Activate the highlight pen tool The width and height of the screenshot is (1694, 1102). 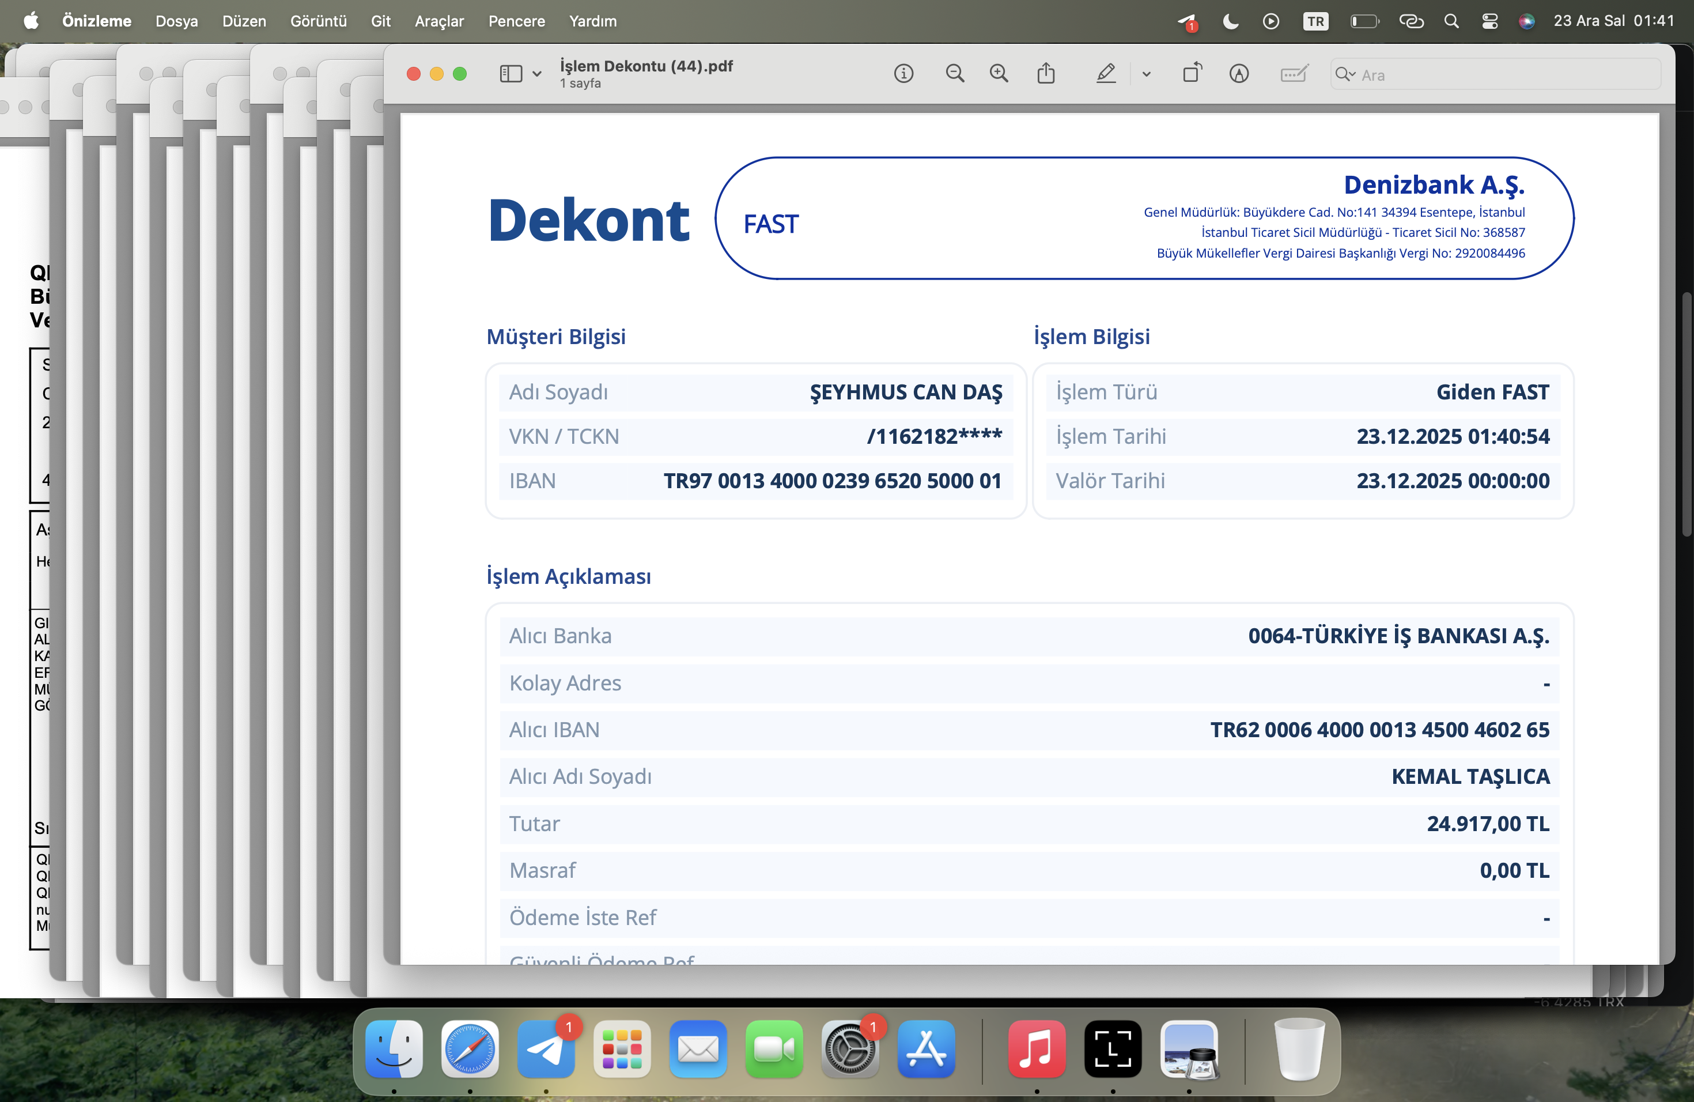pyautogui.click(x=1105, y=74)
